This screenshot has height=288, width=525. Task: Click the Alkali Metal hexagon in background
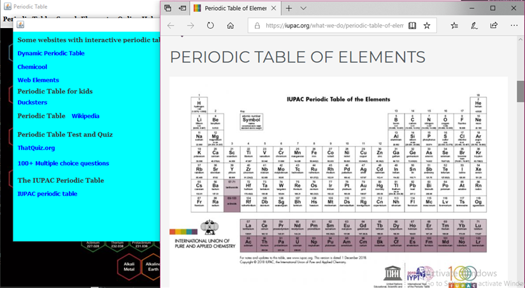point(129,266)
